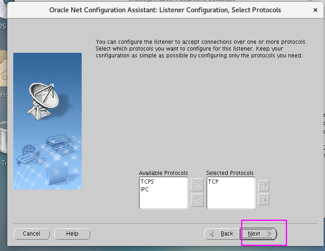The height and width of the screenshot is (251, 325).
Task: Select IPC in Available Protocols
Action: 144,190
